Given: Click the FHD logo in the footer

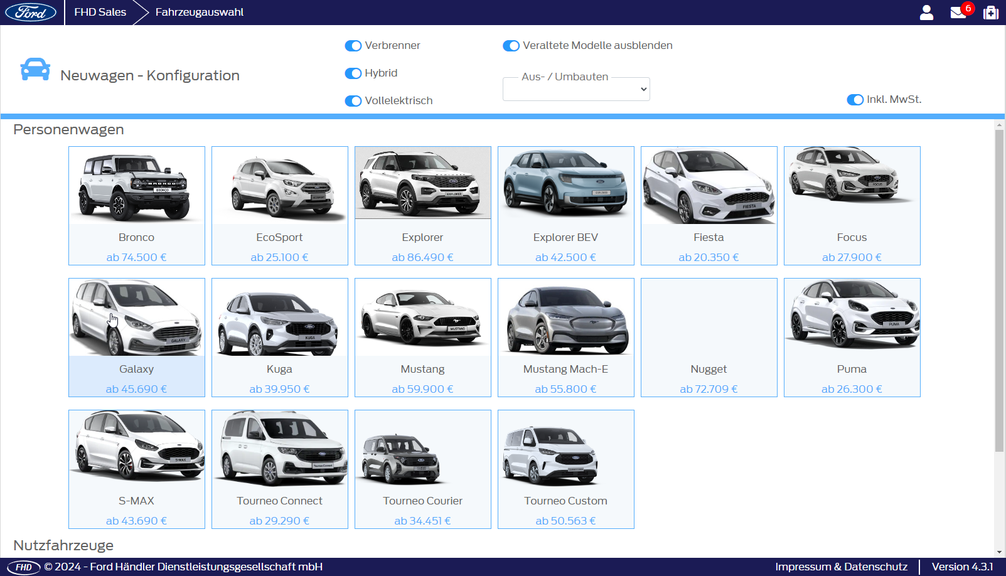Looking at the screenshot, I should (x=23, y=567).
